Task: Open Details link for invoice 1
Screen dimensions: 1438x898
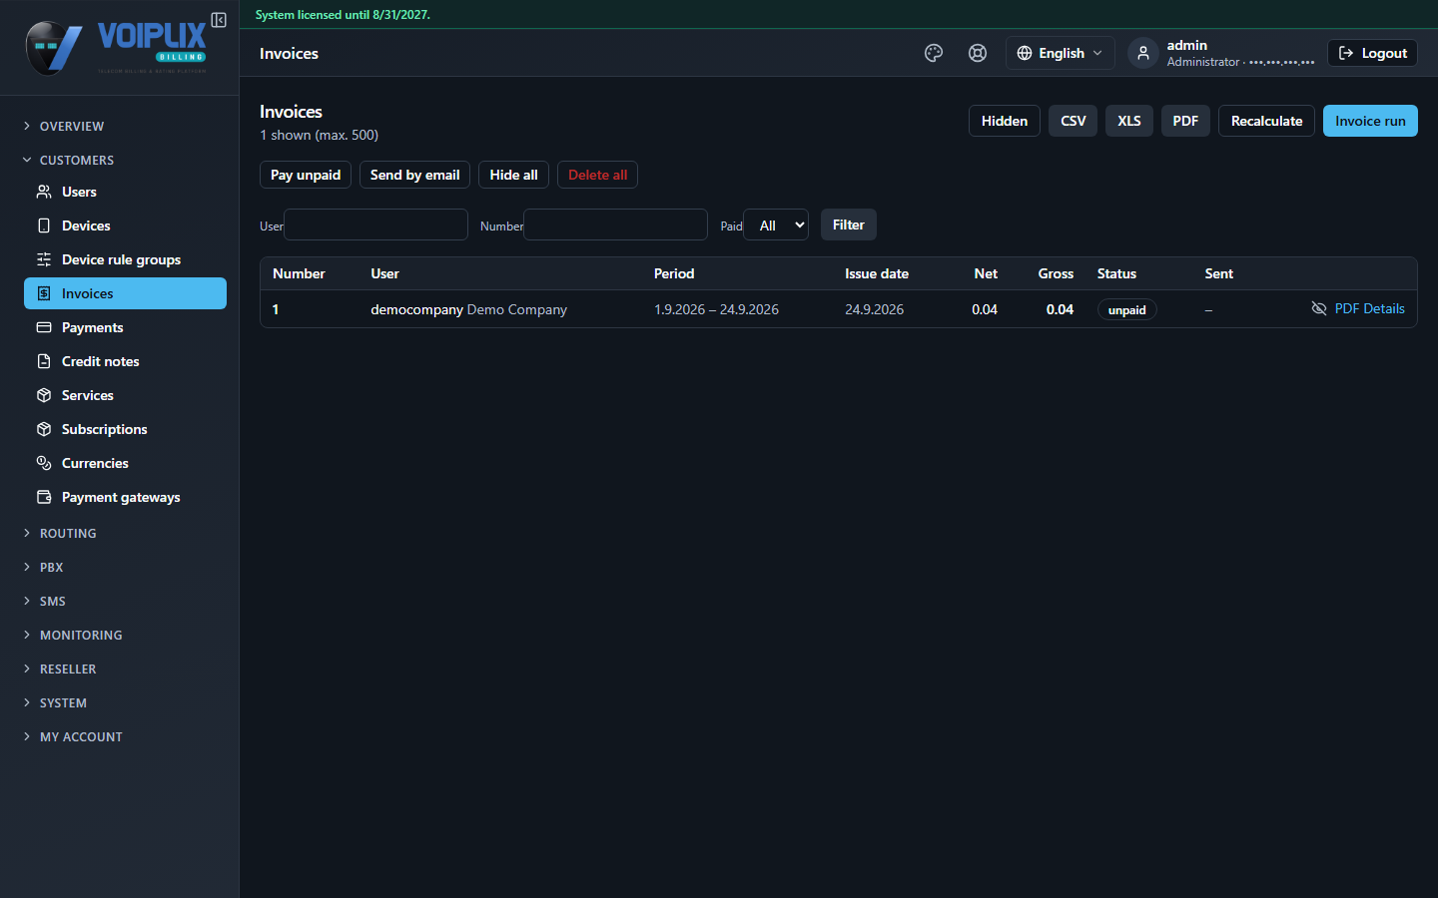Action: [1384, 308]
